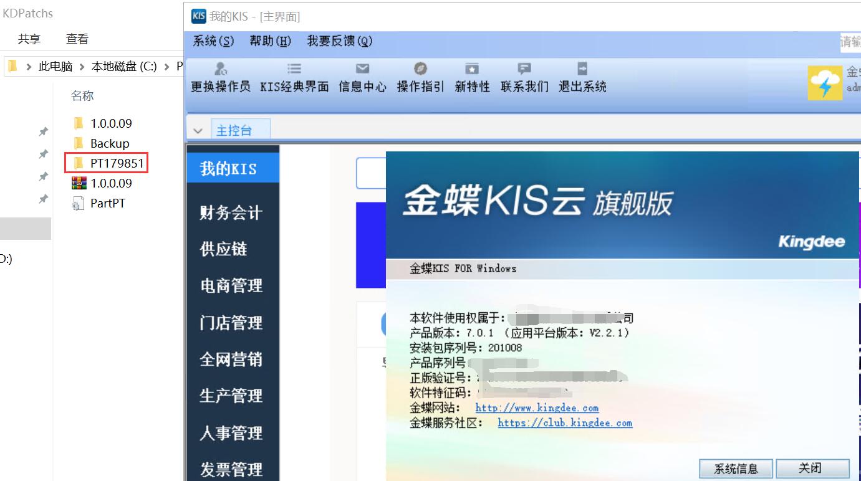Click the 操作指引 compass icon
Image resolution: width=861 pixels, height=481 pixels.
(420, 69)
